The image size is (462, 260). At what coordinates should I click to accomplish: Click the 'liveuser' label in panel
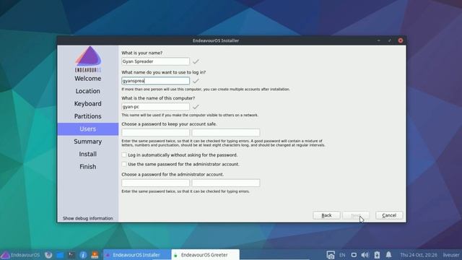pos(451,255)
